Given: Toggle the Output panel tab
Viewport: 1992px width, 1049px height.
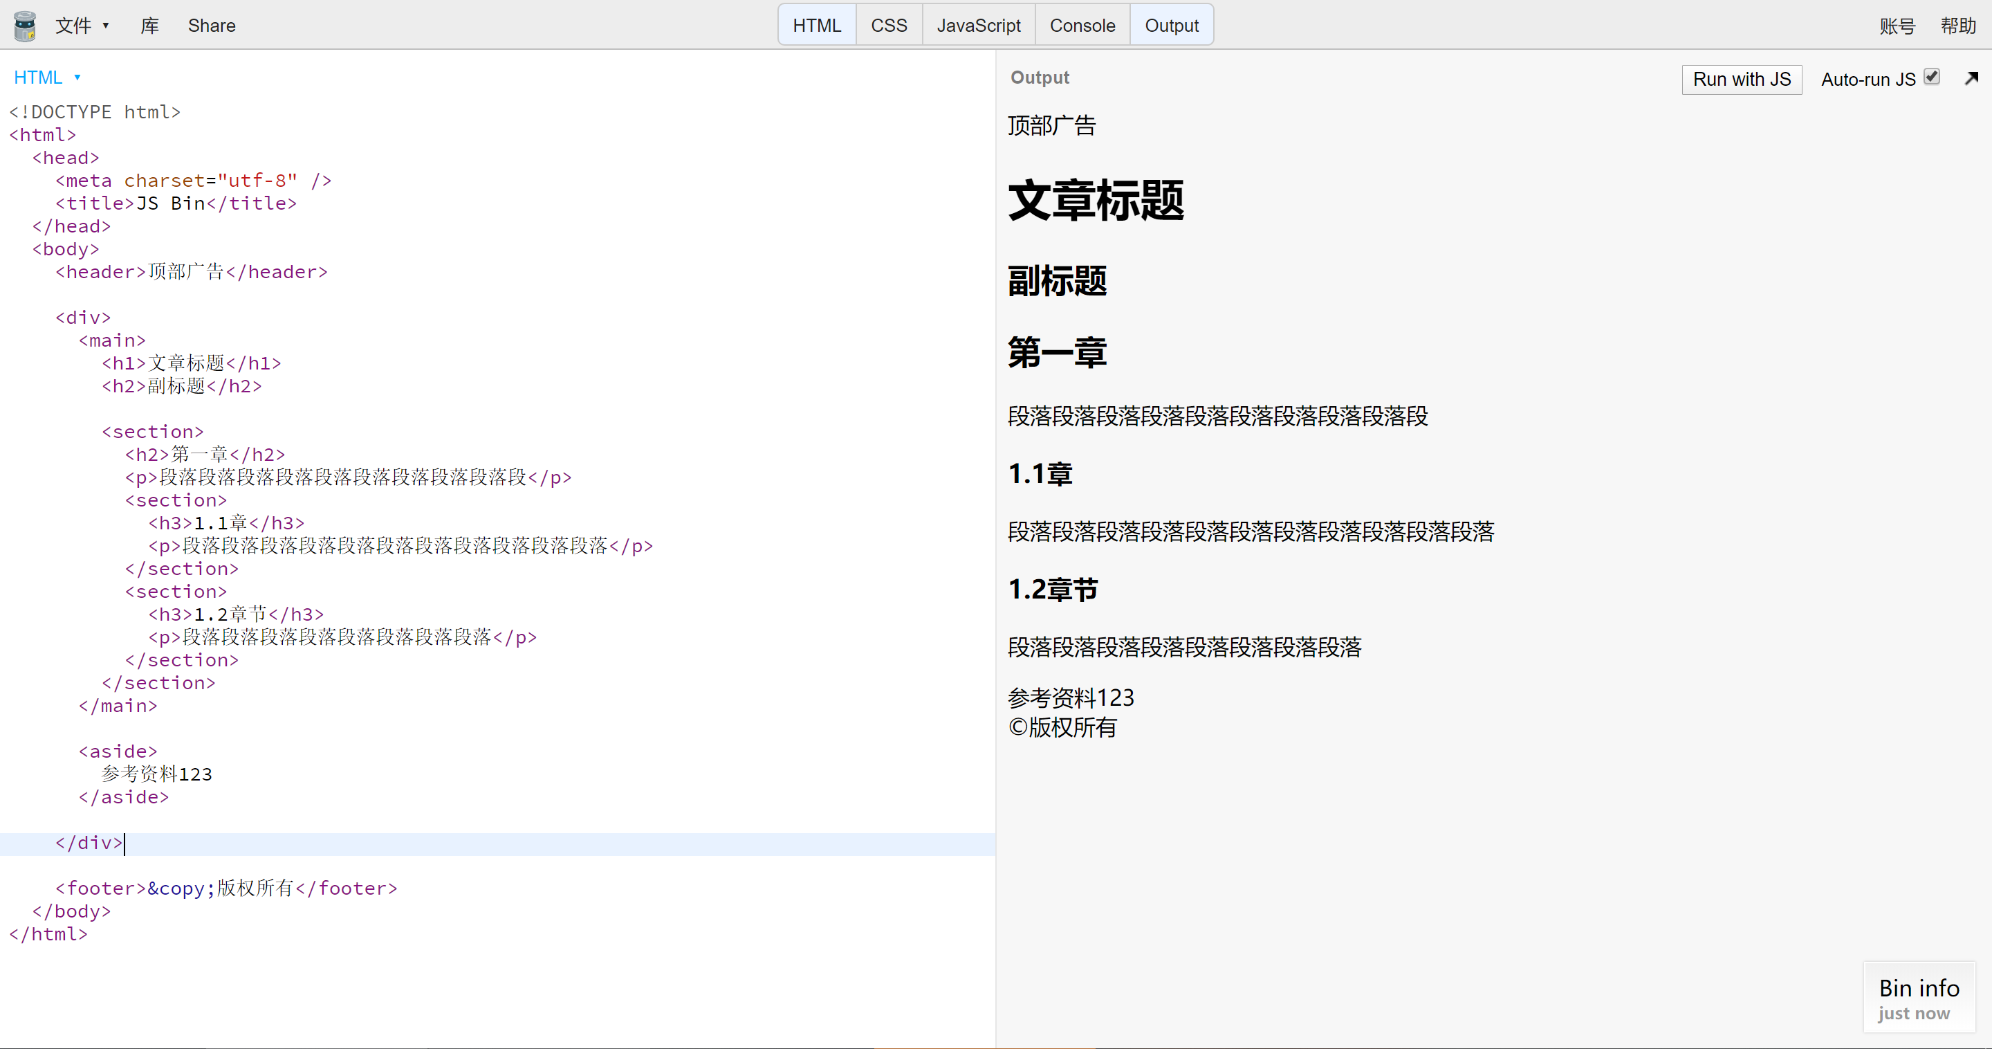Looking at the screenshot, I should tap(1172, 26).
